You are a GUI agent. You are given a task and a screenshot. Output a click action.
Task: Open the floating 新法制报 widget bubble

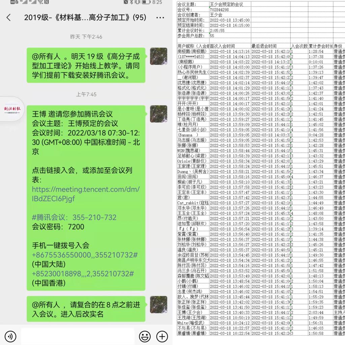pyautogui.click(x=12, y=109)
